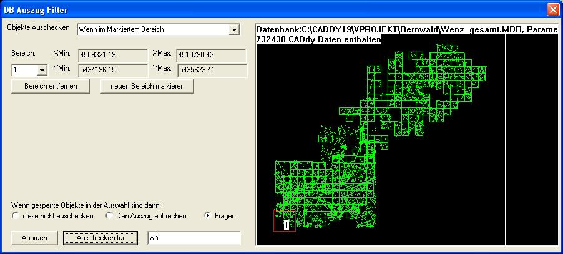
Task: Click the YMax value field
Action: click(212, 71)
